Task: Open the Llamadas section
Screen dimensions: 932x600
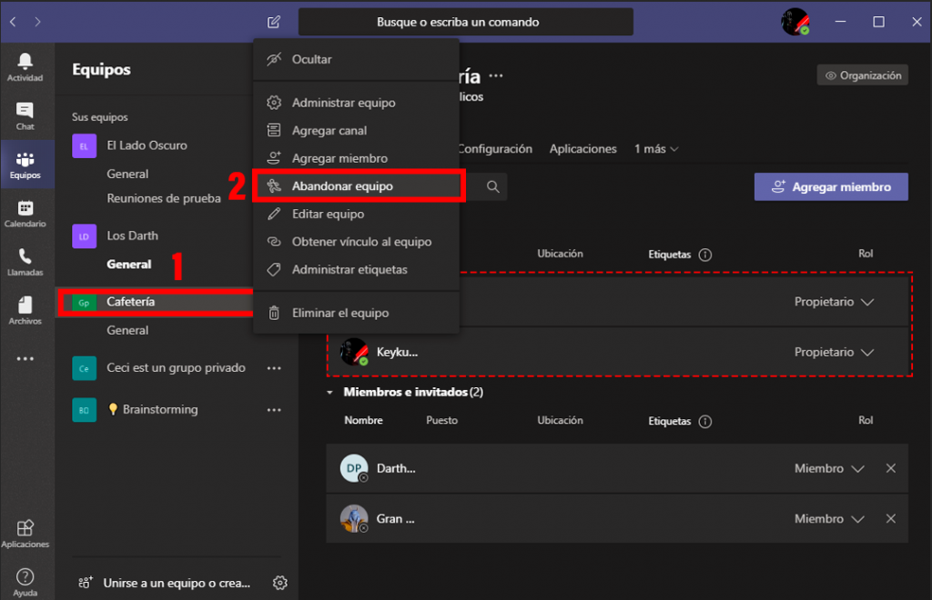Action: click(x=25, y=261)
